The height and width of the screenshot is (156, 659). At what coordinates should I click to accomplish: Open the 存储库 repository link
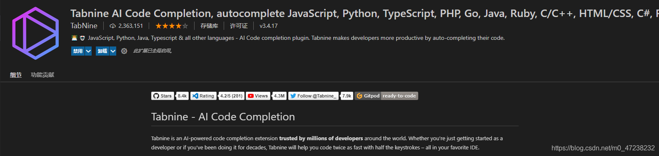(x=209, y=26)
